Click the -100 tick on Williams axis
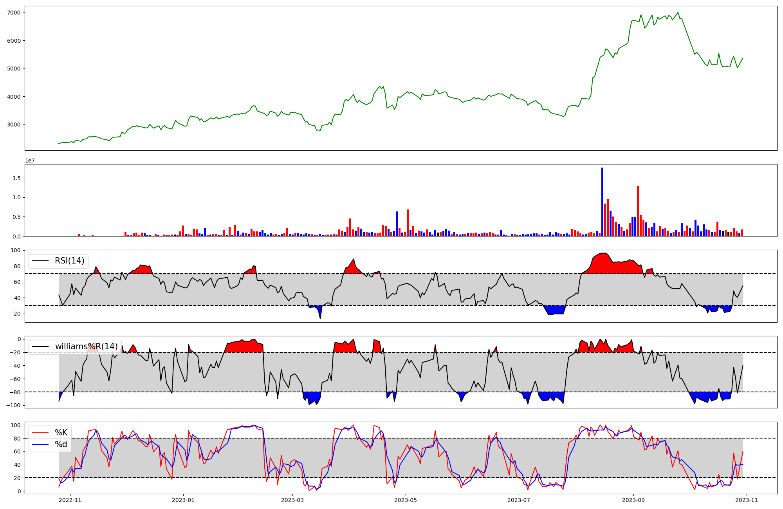Viewport: 783px width, 509px height. (13, 405)
